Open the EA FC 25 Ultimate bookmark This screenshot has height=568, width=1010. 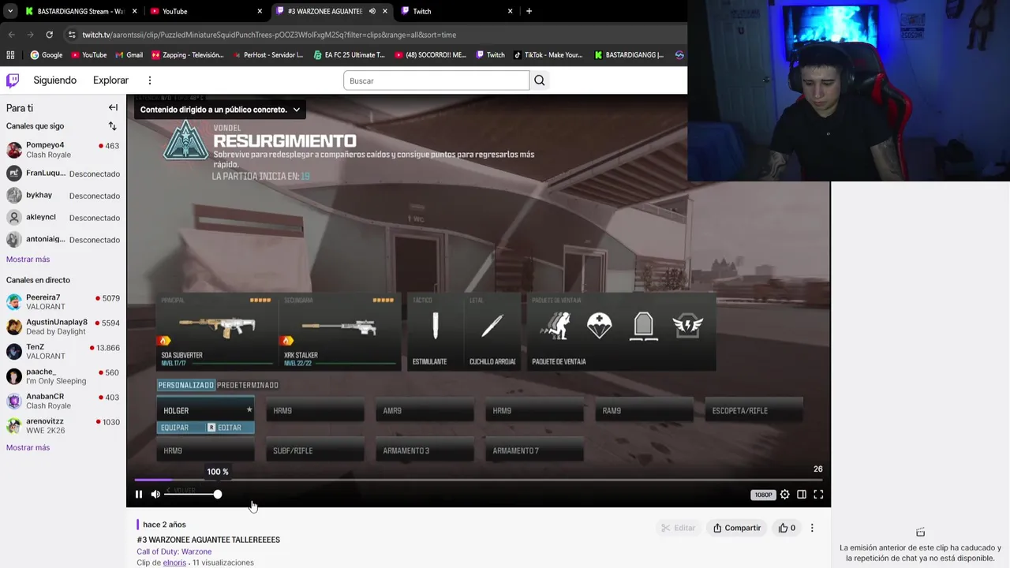click(349, 55)
